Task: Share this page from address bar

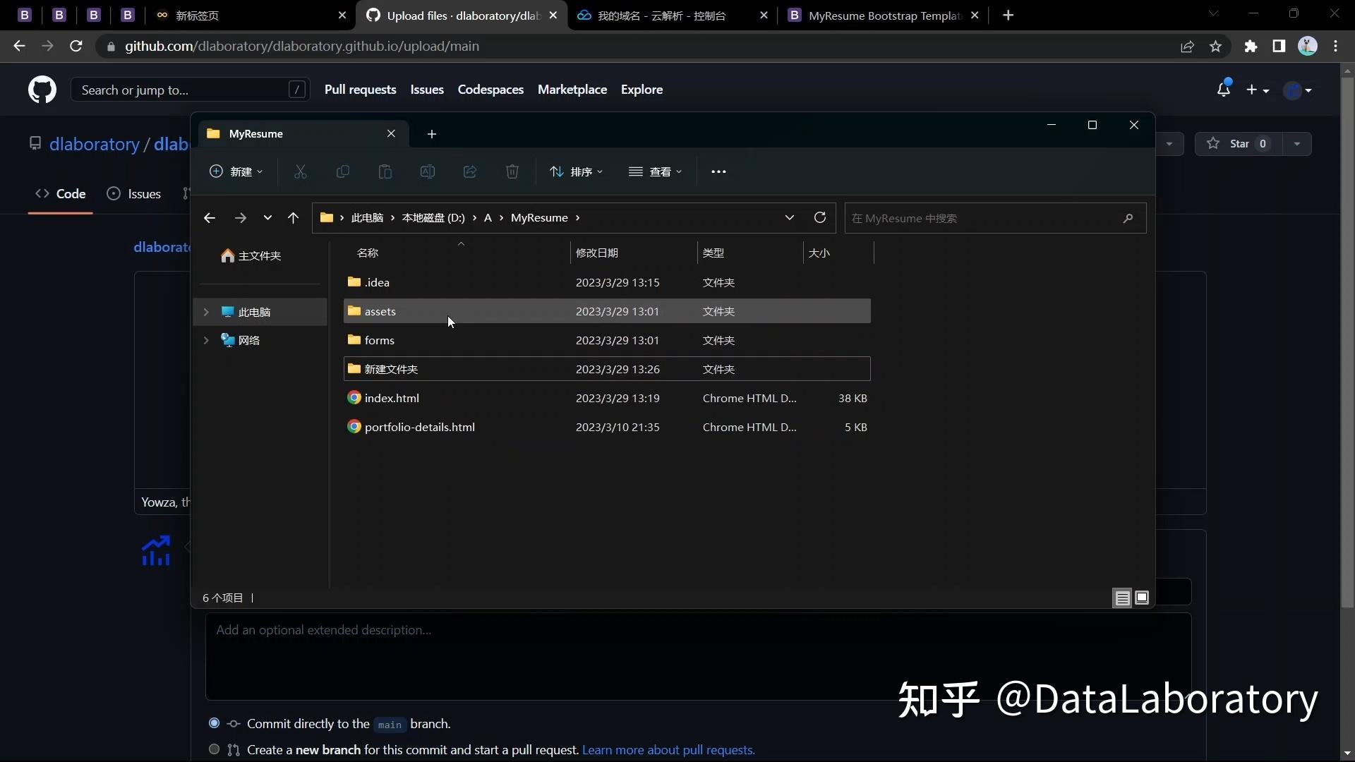Action: click(1187, 47)
